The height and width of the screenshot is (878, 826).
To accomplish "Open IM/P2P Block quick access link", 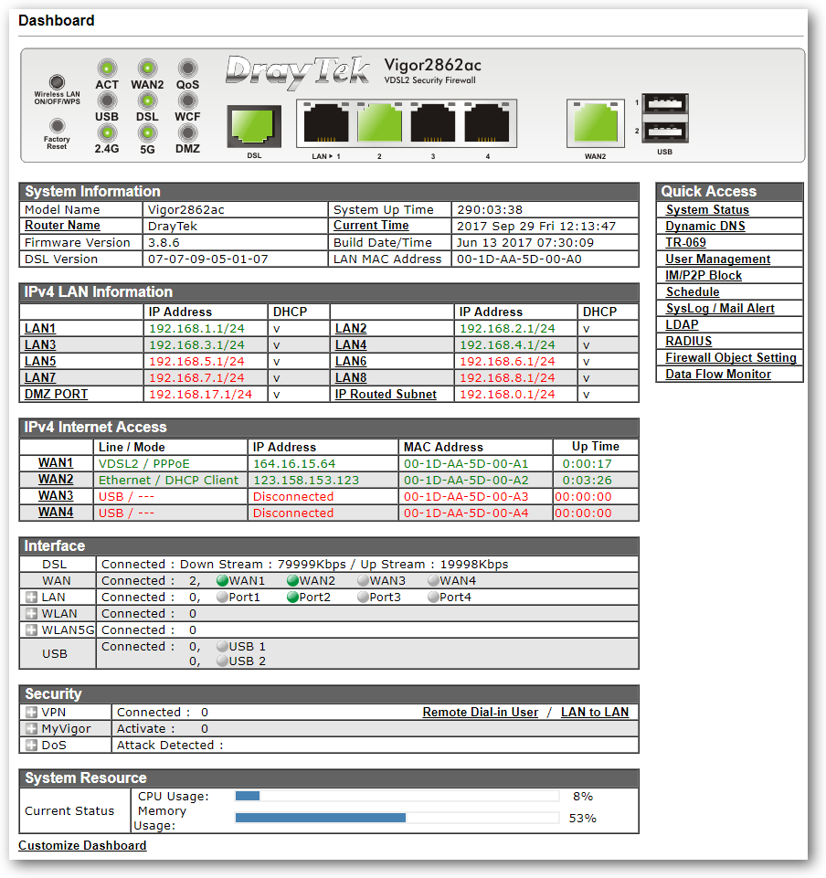I will pos(704,276).
